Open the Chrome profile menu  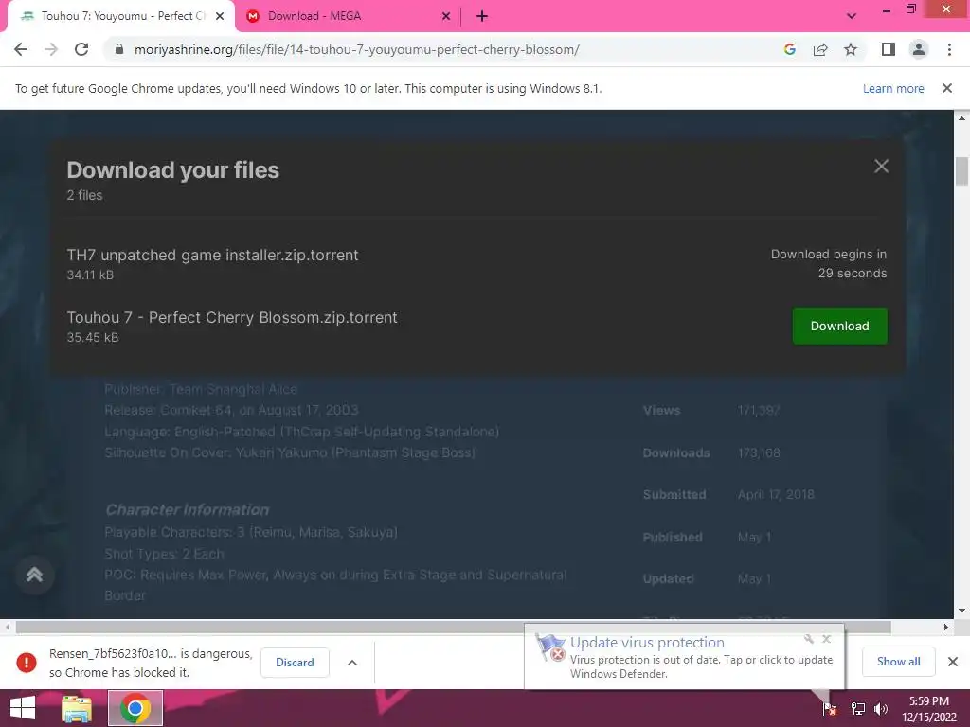(919, 49)
